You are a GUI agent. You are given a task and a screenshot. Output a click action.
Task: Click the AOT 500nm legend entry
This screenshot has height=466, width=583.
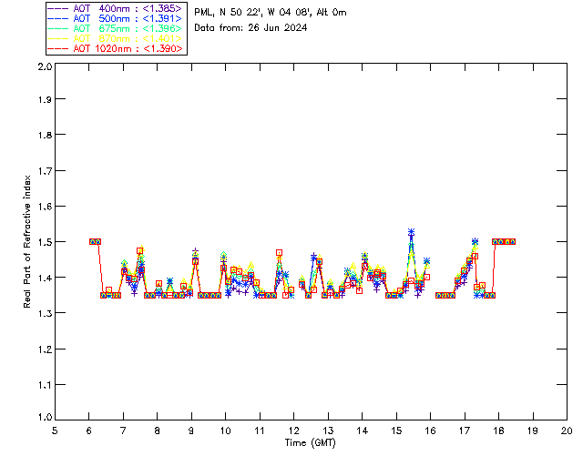(116, 18)
